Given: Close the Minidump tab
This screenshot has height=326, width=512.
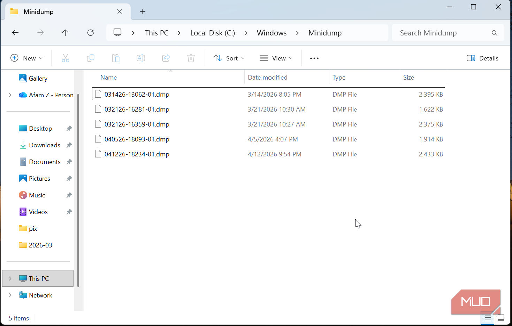Looking at the screenshot, I should (120, 11).
